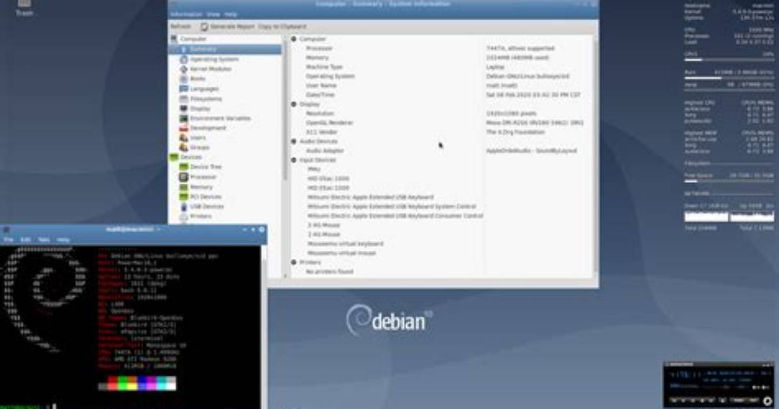This screenshot has height=409, width=779.
Task: Open Processor under Devices in sidebar
Action: [x=203, y=177]
